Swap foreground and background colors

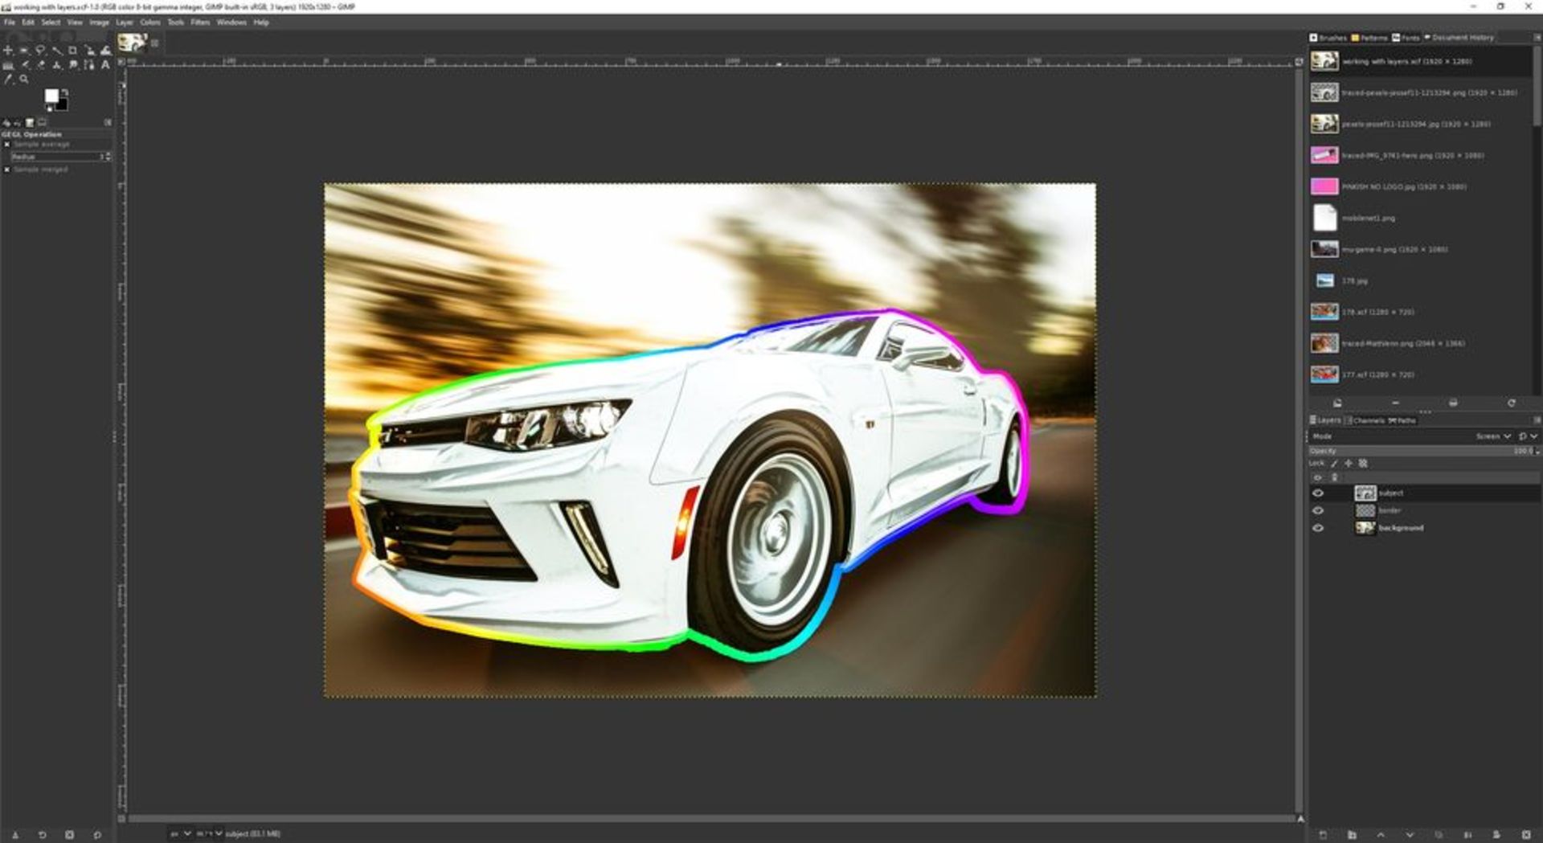pyautogui.click(x=64, y=92)
